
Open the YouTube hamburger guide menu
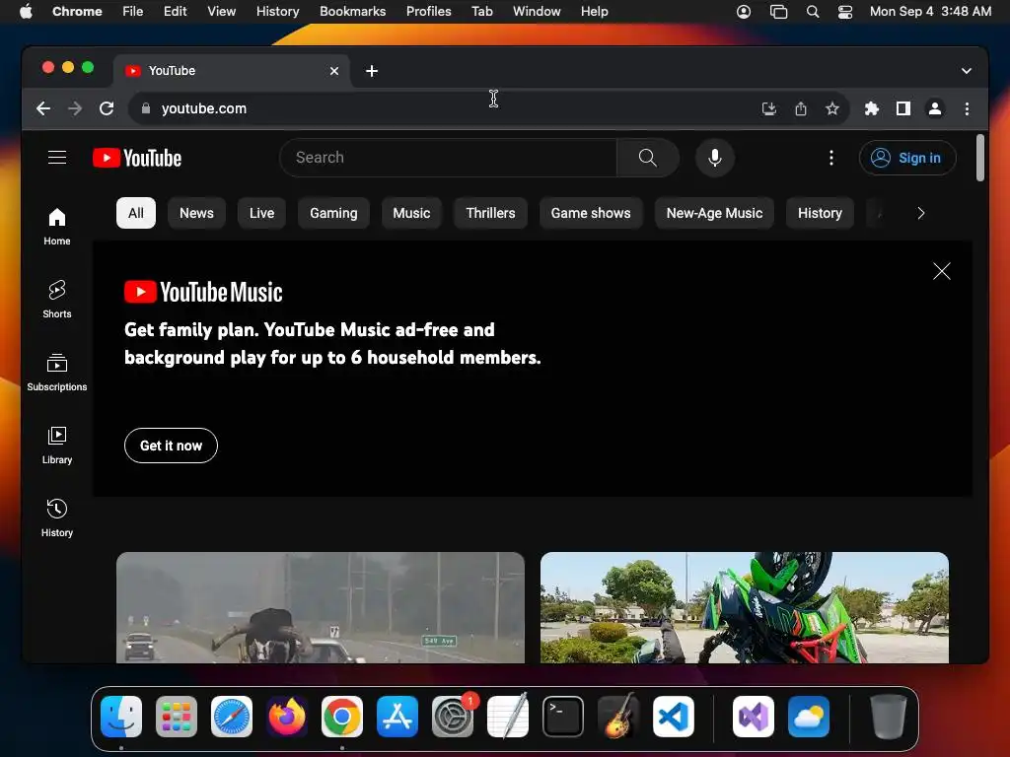[57, 157]
